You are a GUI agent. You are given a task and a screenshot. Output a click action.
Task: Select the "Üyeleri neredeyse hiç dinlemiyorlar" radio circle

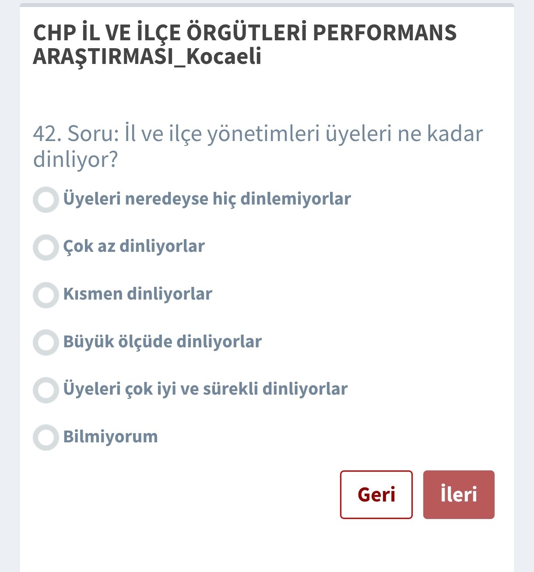46,200
